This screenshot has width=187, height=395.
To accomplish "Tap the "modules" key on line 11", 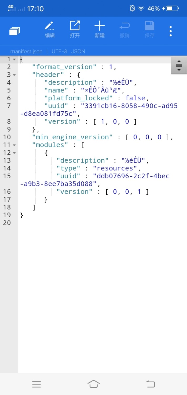I will [x=50, y=145].
